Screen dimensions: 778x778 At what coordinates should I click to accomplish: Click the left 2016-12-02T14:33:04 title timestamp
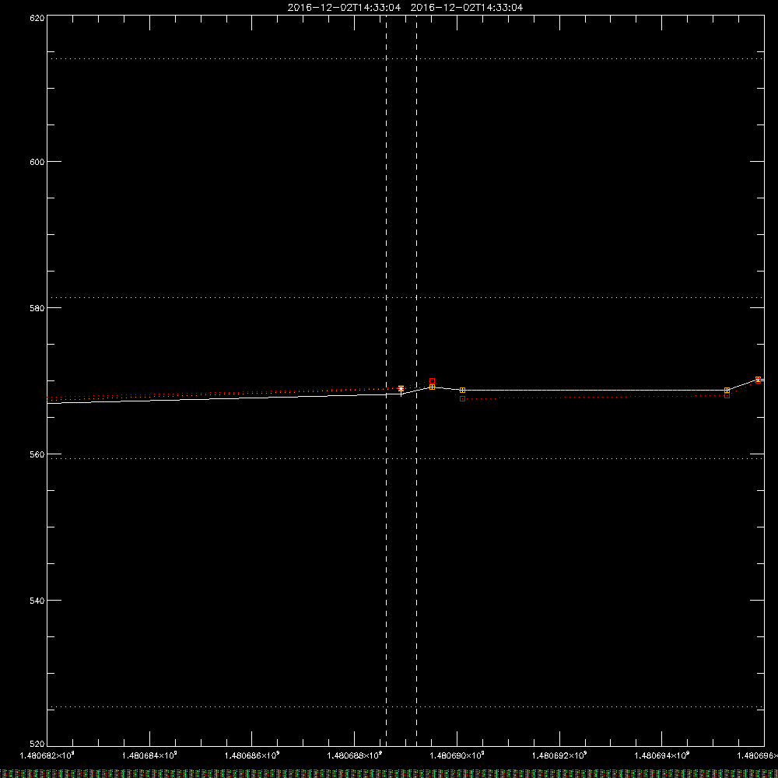344,8
